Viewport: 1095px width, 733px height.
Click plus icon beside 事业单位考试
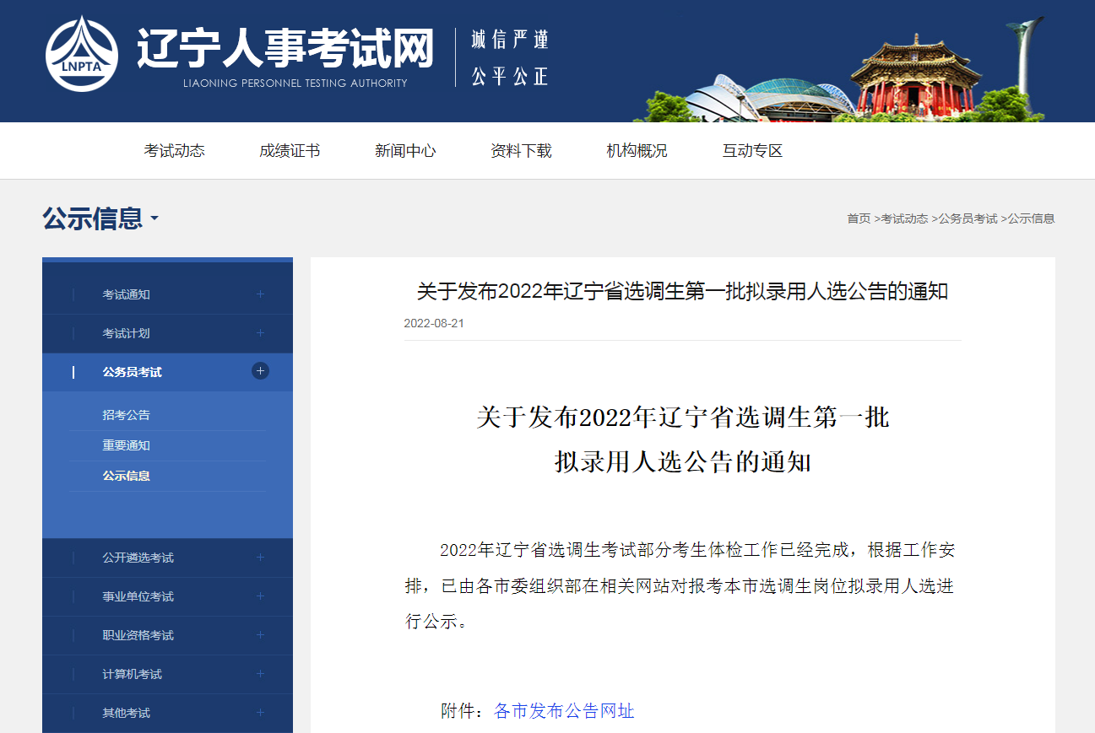click(260, 596)
